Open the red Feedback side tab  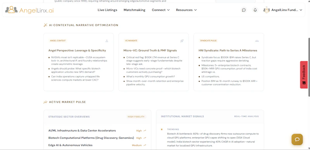point(304,75)
